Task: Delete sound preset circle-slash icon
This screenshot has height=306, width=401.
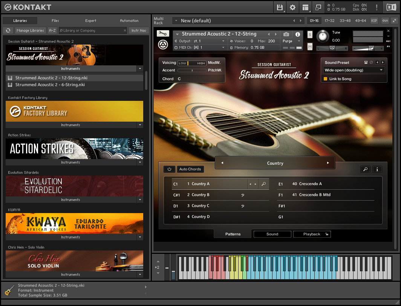Action: [x=371, y=62]
